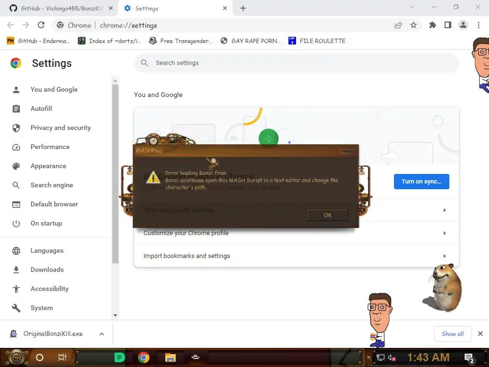Click Show all downloads
489x367 pixels.
453,334
